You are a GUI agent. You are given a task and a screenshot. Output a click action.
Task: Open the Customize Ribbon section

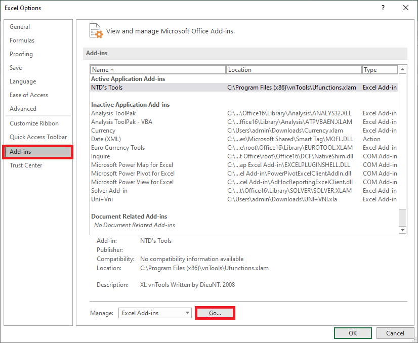click(33, 123)
